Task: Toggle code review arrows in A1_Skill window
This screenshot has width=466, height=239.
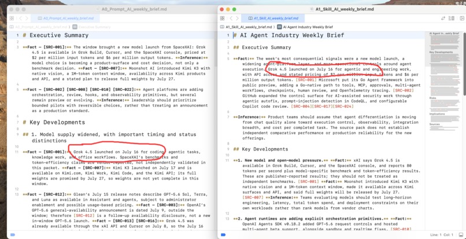Action: (x=443, y=19)
